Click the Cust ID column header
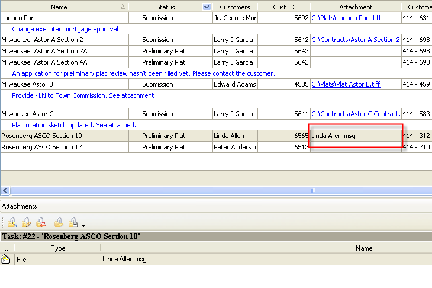 (283, 7)
